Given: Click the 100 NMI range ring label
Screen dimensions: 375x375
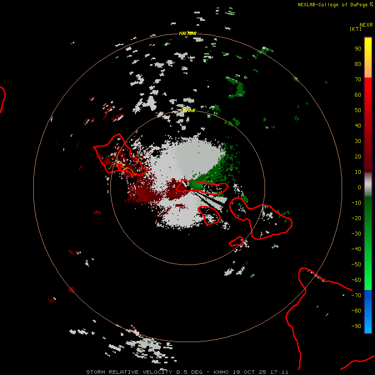Looking at the screenshot, I should [x=187, y=33].
